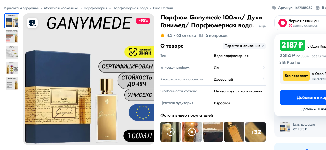Screen dimensions: 326x150
Task: Open the +32 more customer photos
Action: (255, 132)
